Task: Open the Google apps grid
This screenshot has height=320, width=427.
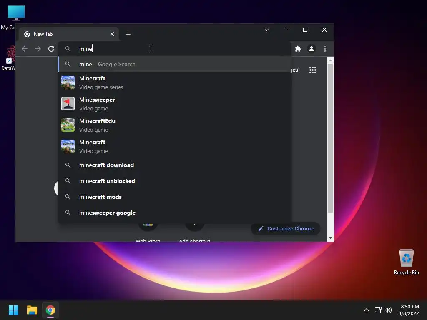Action: pyautogui.click(x=313, y=70)
